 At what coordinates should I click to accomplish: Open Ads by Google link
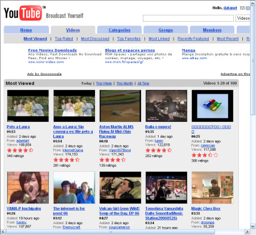click(44, 74)
